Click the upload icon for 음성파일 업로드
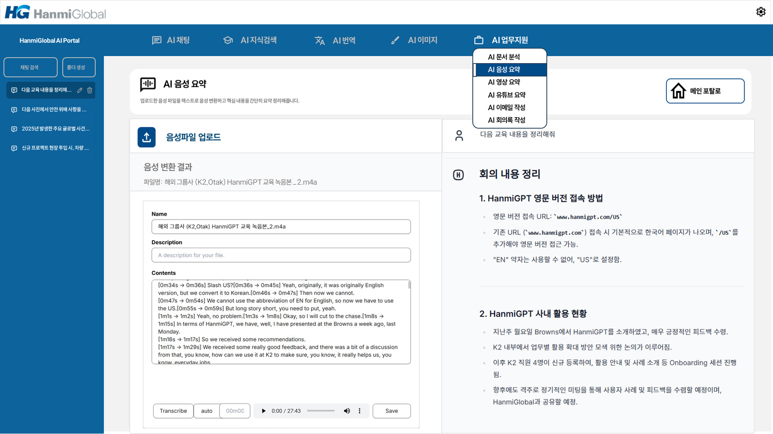 coord(146,137)
